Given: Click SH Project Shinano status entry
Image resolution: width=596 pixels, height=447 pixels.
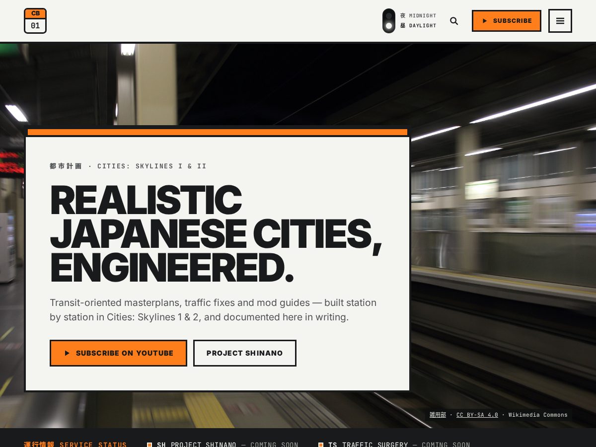Looking at the screenshot, I should pyautogui.click(x=223, y=445).
